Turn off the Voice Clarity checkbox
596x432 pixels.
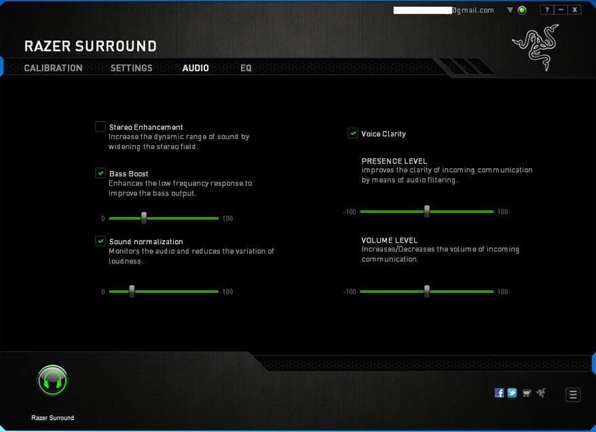pos(353,133)
